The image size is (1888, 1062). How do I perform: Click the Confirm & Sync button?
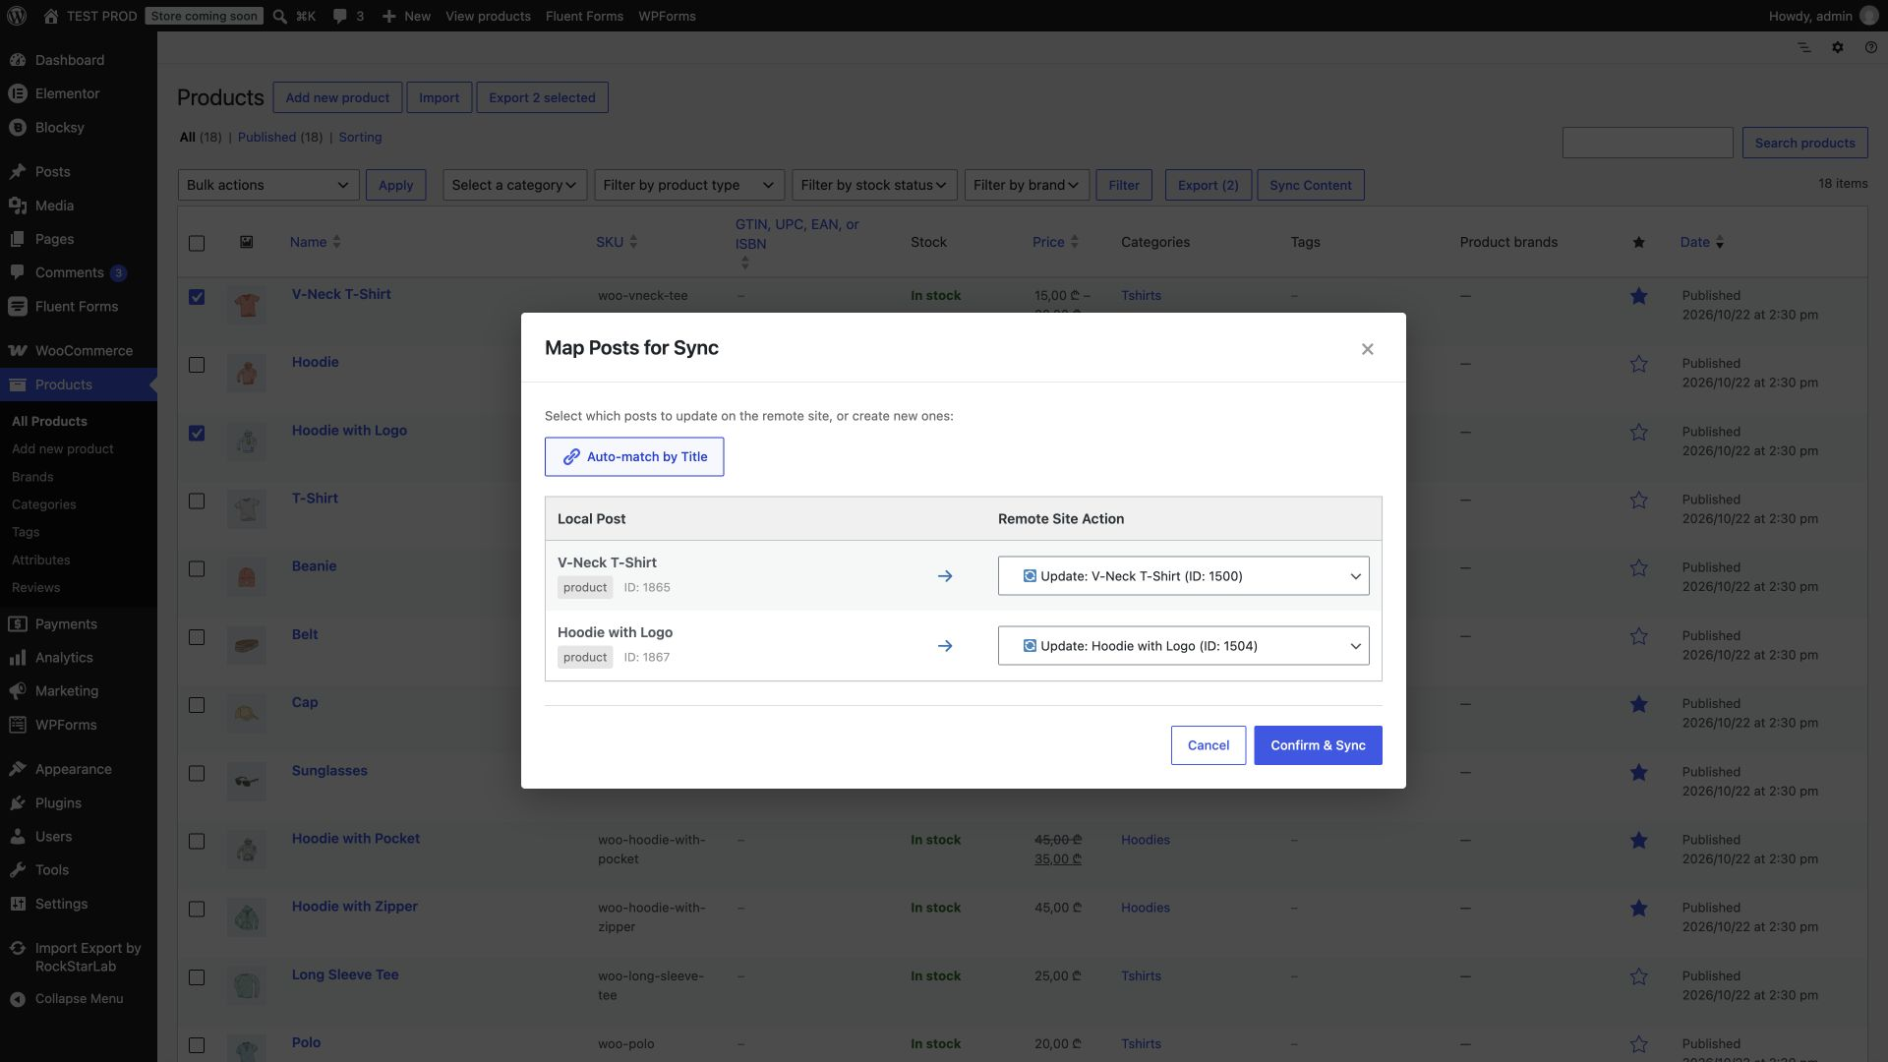(x=1318, y=745)
